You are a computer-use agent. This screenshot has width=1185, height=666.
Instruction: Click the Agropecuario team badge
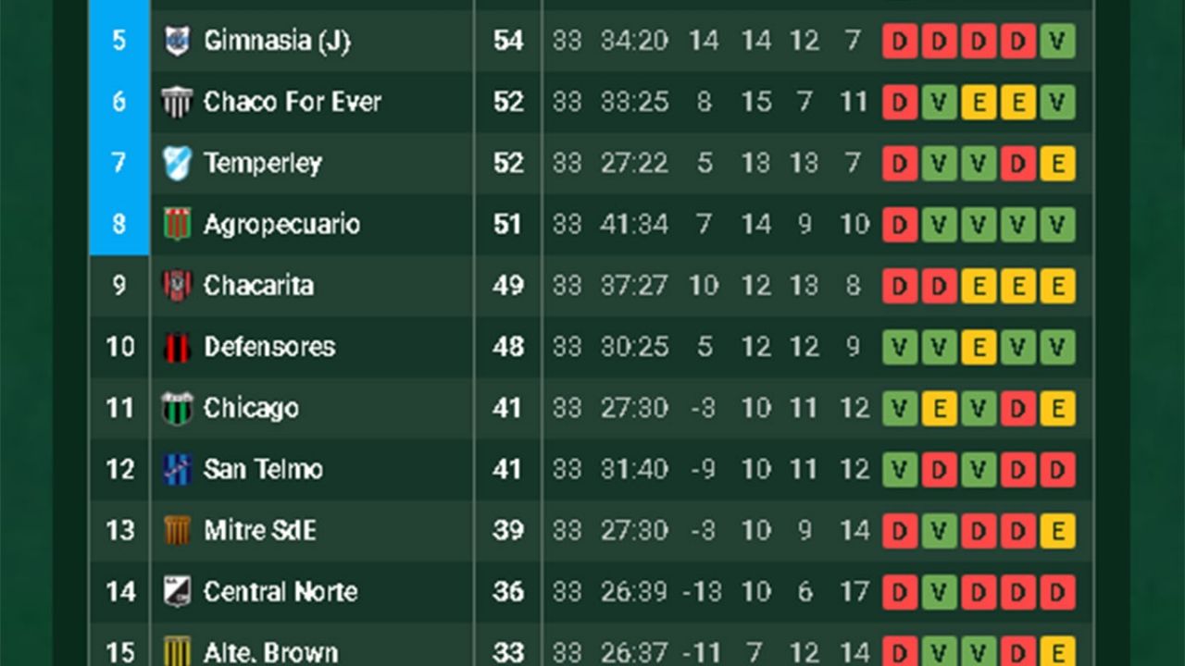[176, 224]
